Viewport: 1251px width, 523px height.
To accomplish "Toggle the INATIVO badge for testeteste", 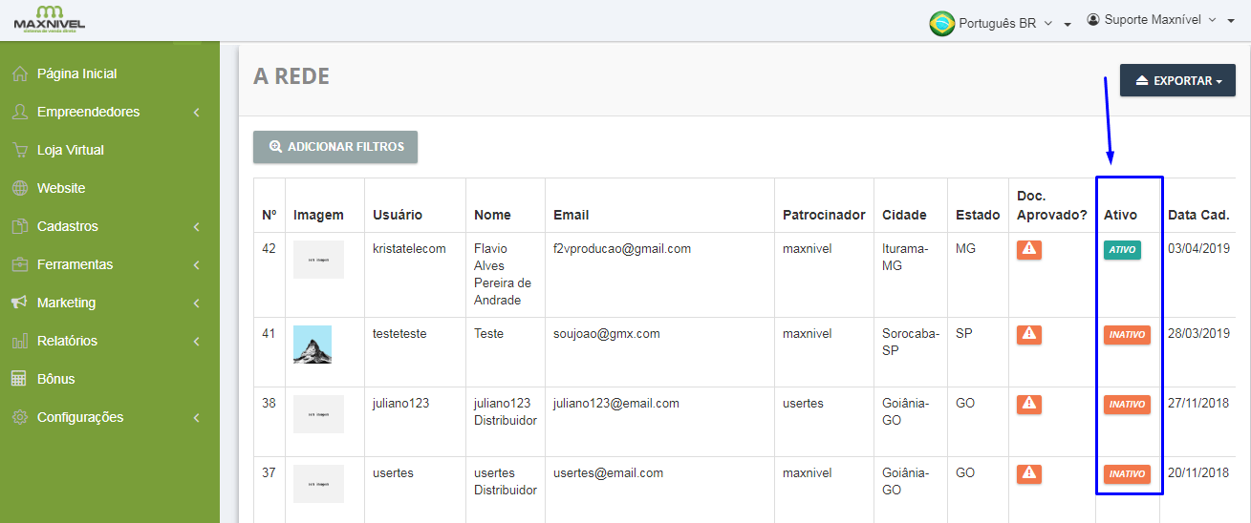I will point(1127,335).
